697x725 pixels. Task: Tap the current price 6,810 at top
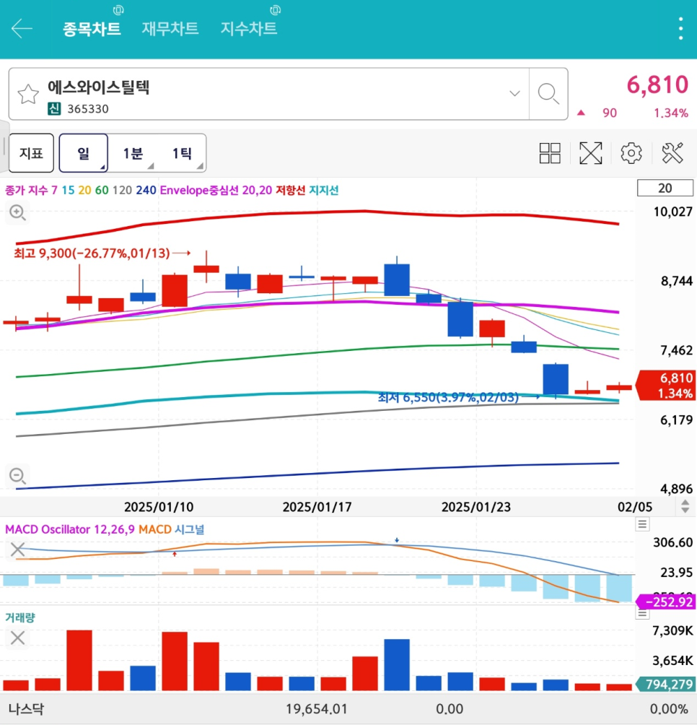657,85
